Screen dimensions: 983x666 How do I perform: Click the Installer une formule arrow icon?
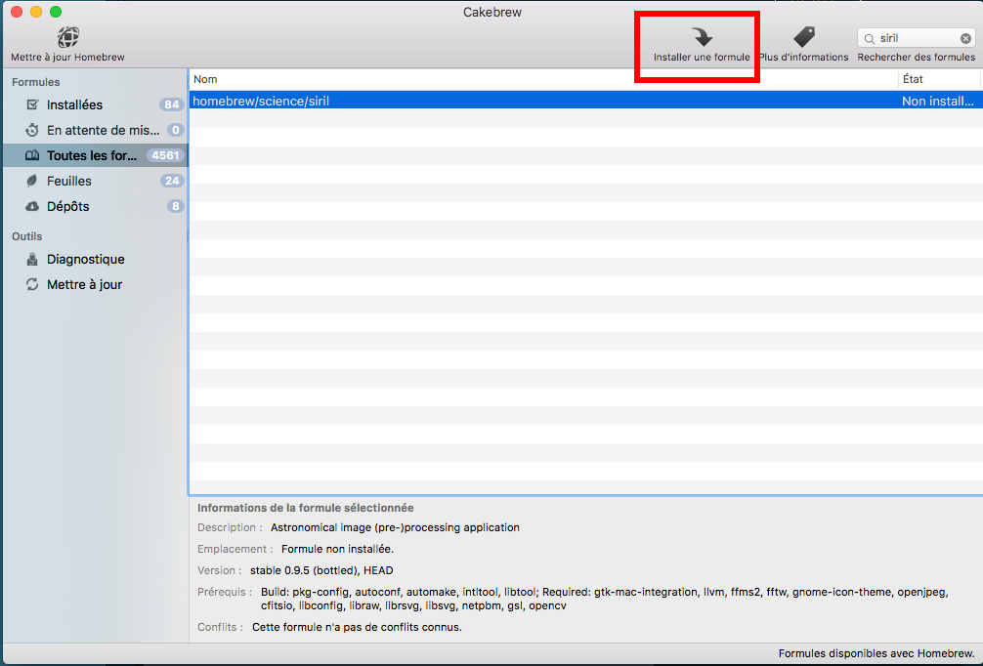(702, 37)
